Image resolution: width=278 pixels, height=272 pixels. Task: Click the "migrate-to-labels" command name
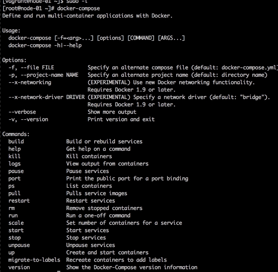(x=34, y=260)
